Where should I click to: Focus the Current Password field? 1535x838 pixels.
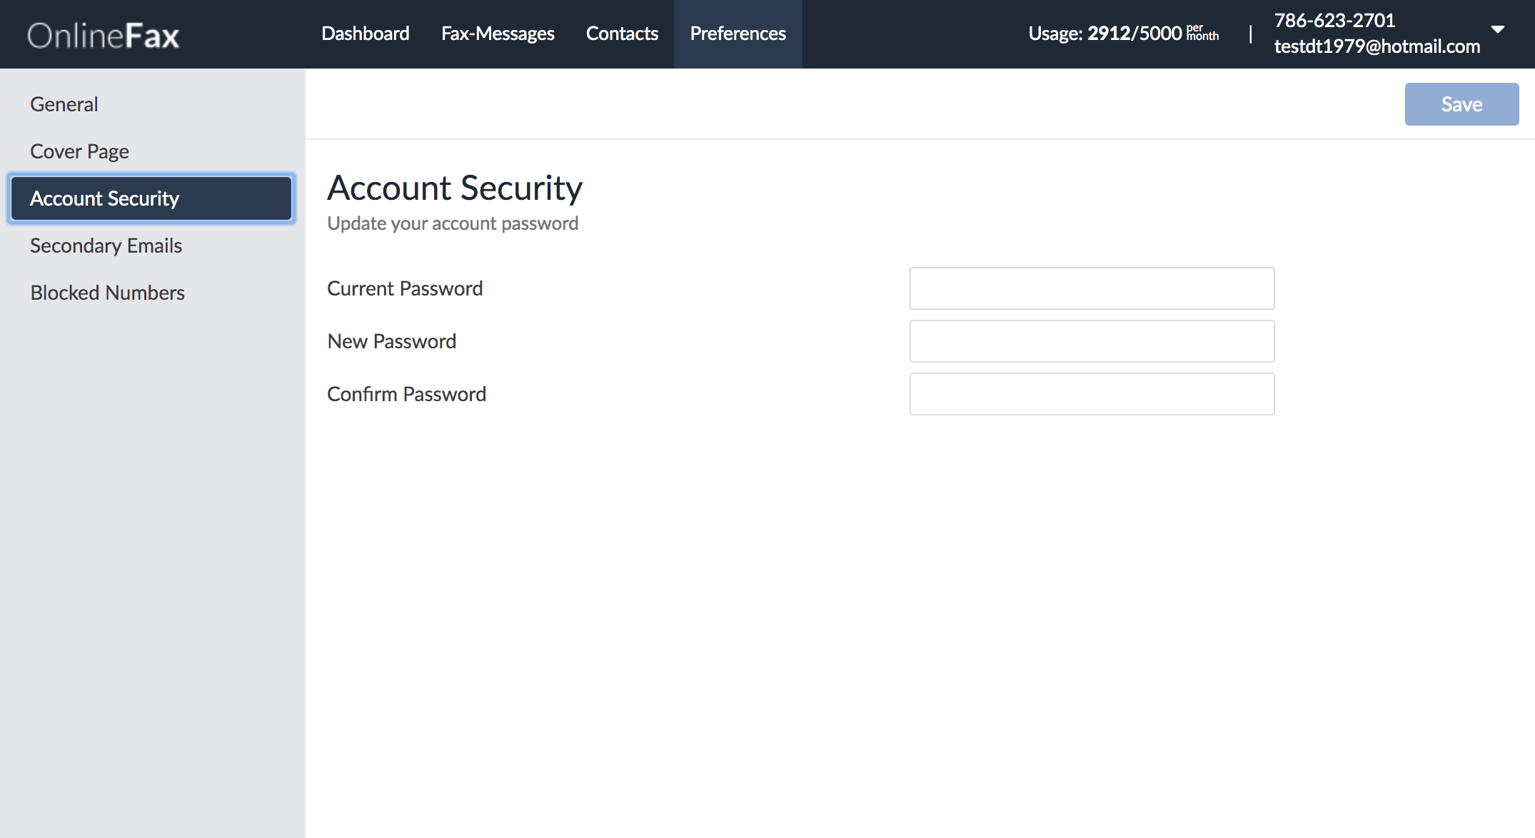1092,288
